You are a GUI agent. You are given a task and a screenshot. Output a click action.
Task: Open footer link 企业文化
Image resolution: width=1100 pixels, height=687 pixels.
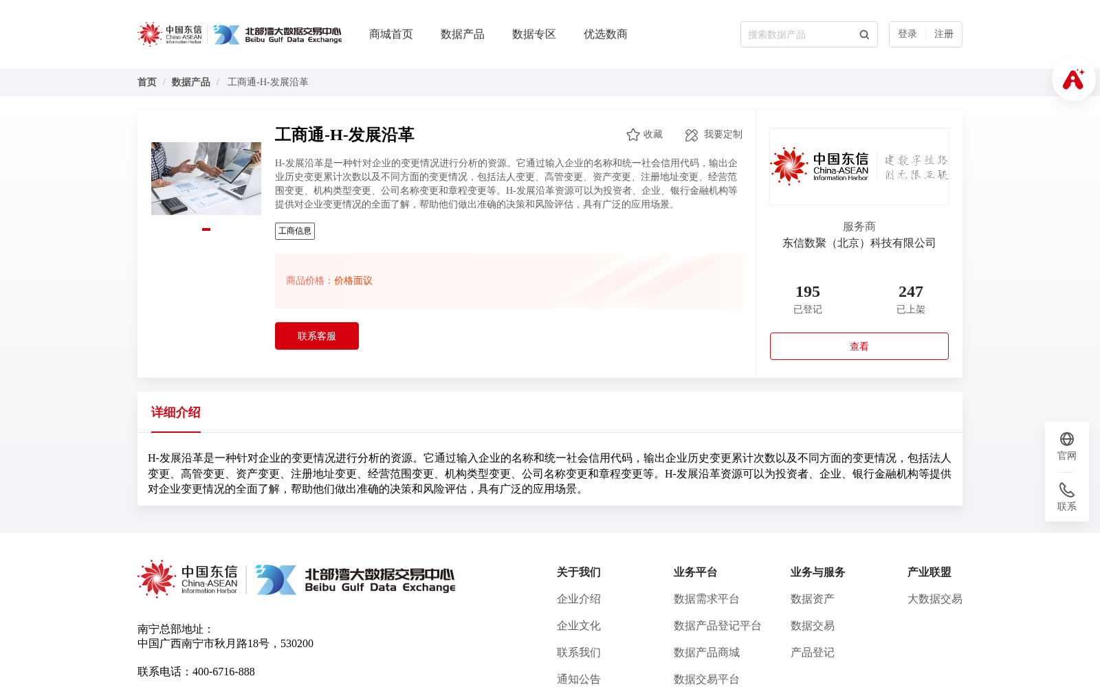[x=579, y=626]
